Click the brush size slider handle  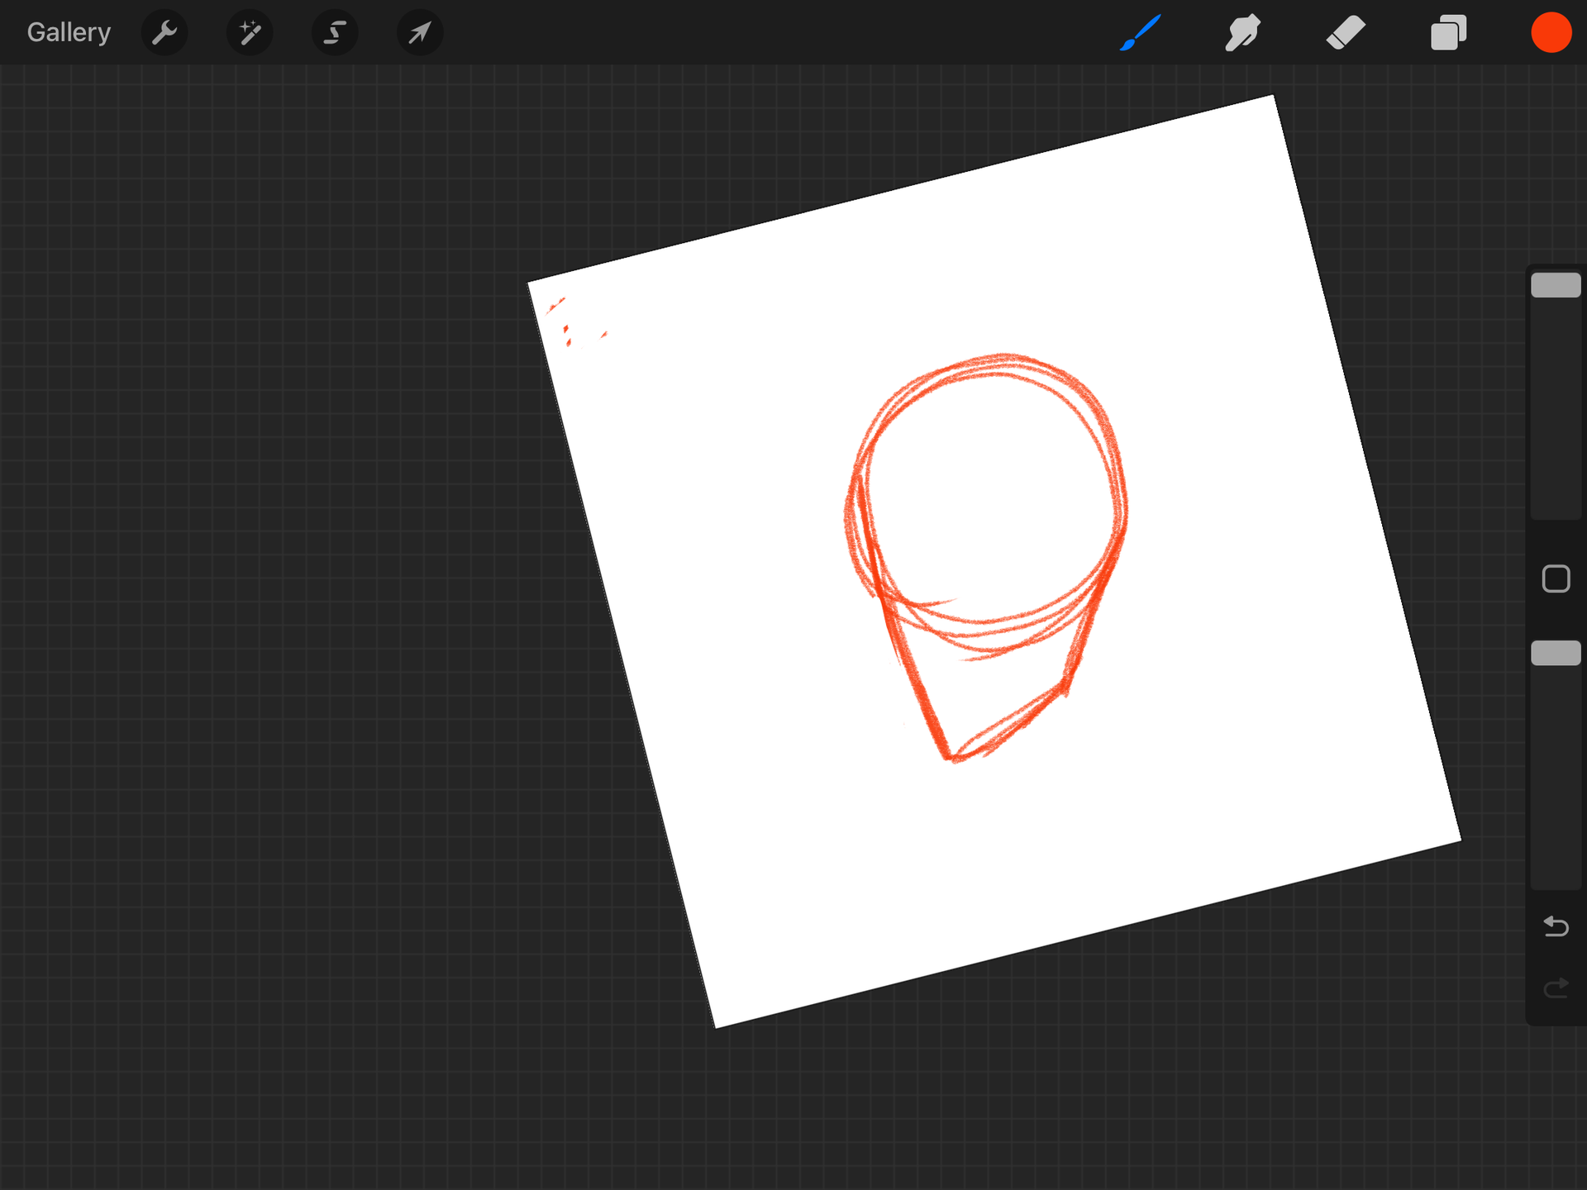pyautogui.click(x=1556, y=285)
